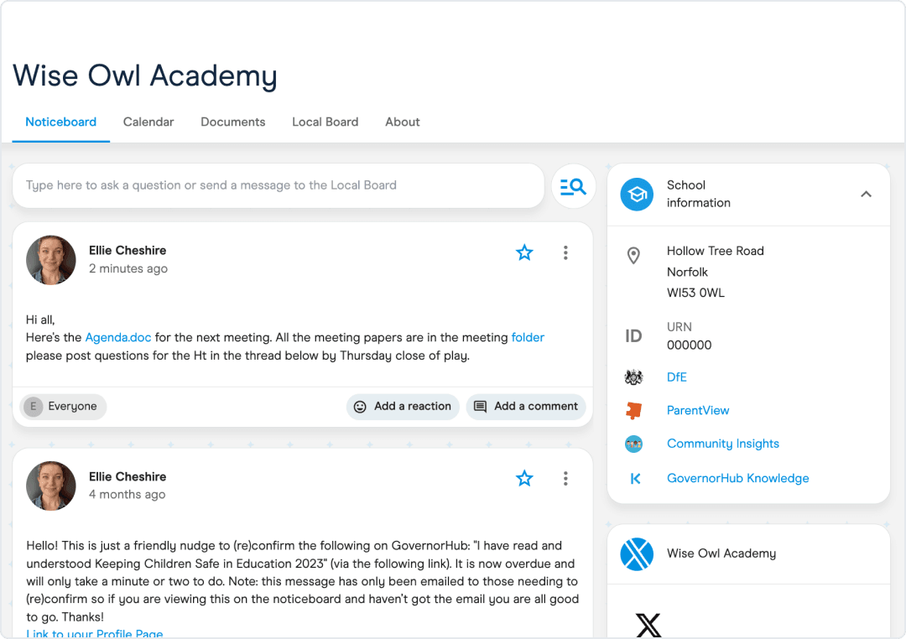Image resolution: width=906 pixels, height=639 pixels.
Task: Click the location pin icon by address
Action: tap(634, 256)
